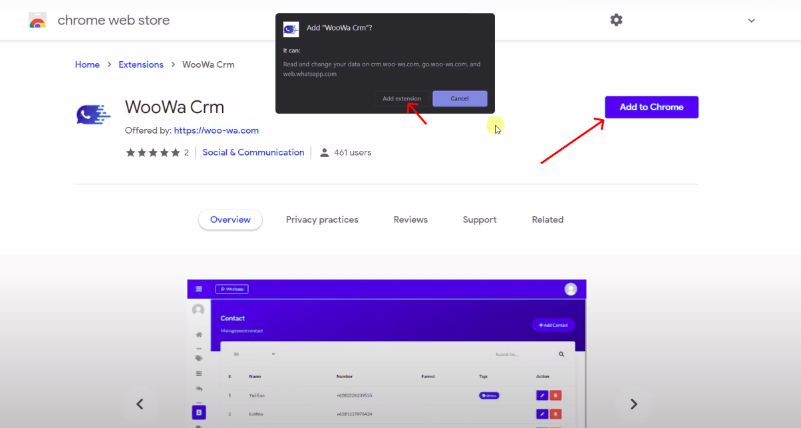Confirm with the Add extension button

[x=402, y=99]
